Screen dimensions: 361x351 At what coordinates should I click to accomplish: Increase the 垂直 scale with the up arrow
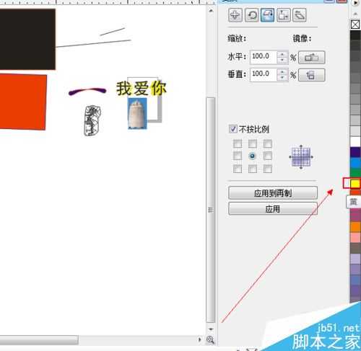click(x=282, y=72)
